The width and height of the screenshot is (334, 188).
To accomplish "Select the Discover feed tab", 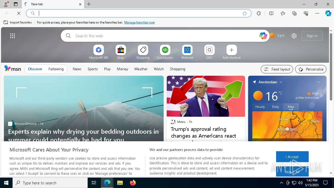I will [x=35, y=69].
